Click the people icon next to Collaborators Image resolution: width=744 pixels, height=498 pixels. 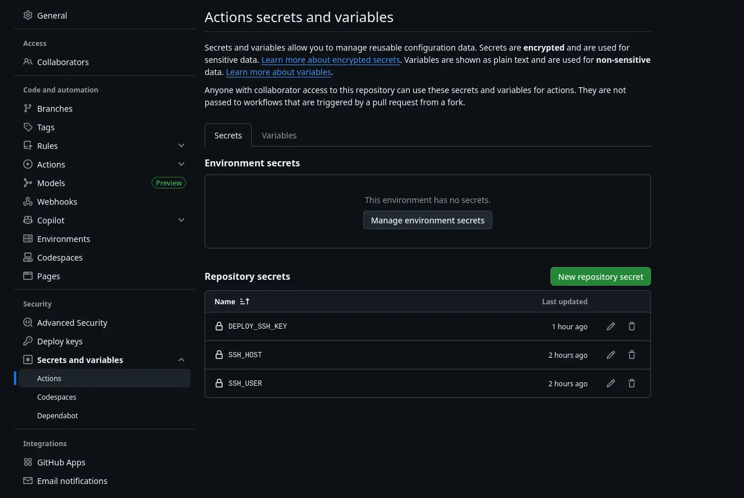28,62
